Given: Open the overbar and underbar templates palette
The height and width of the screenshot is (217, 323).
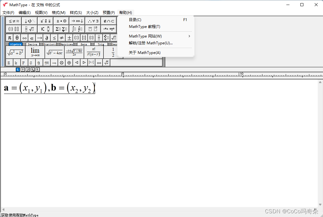Looking at the screenshot, I should pos(93,29).
